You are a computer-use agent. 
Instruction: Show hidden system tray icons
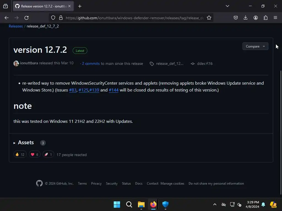[x=215, y=204]
